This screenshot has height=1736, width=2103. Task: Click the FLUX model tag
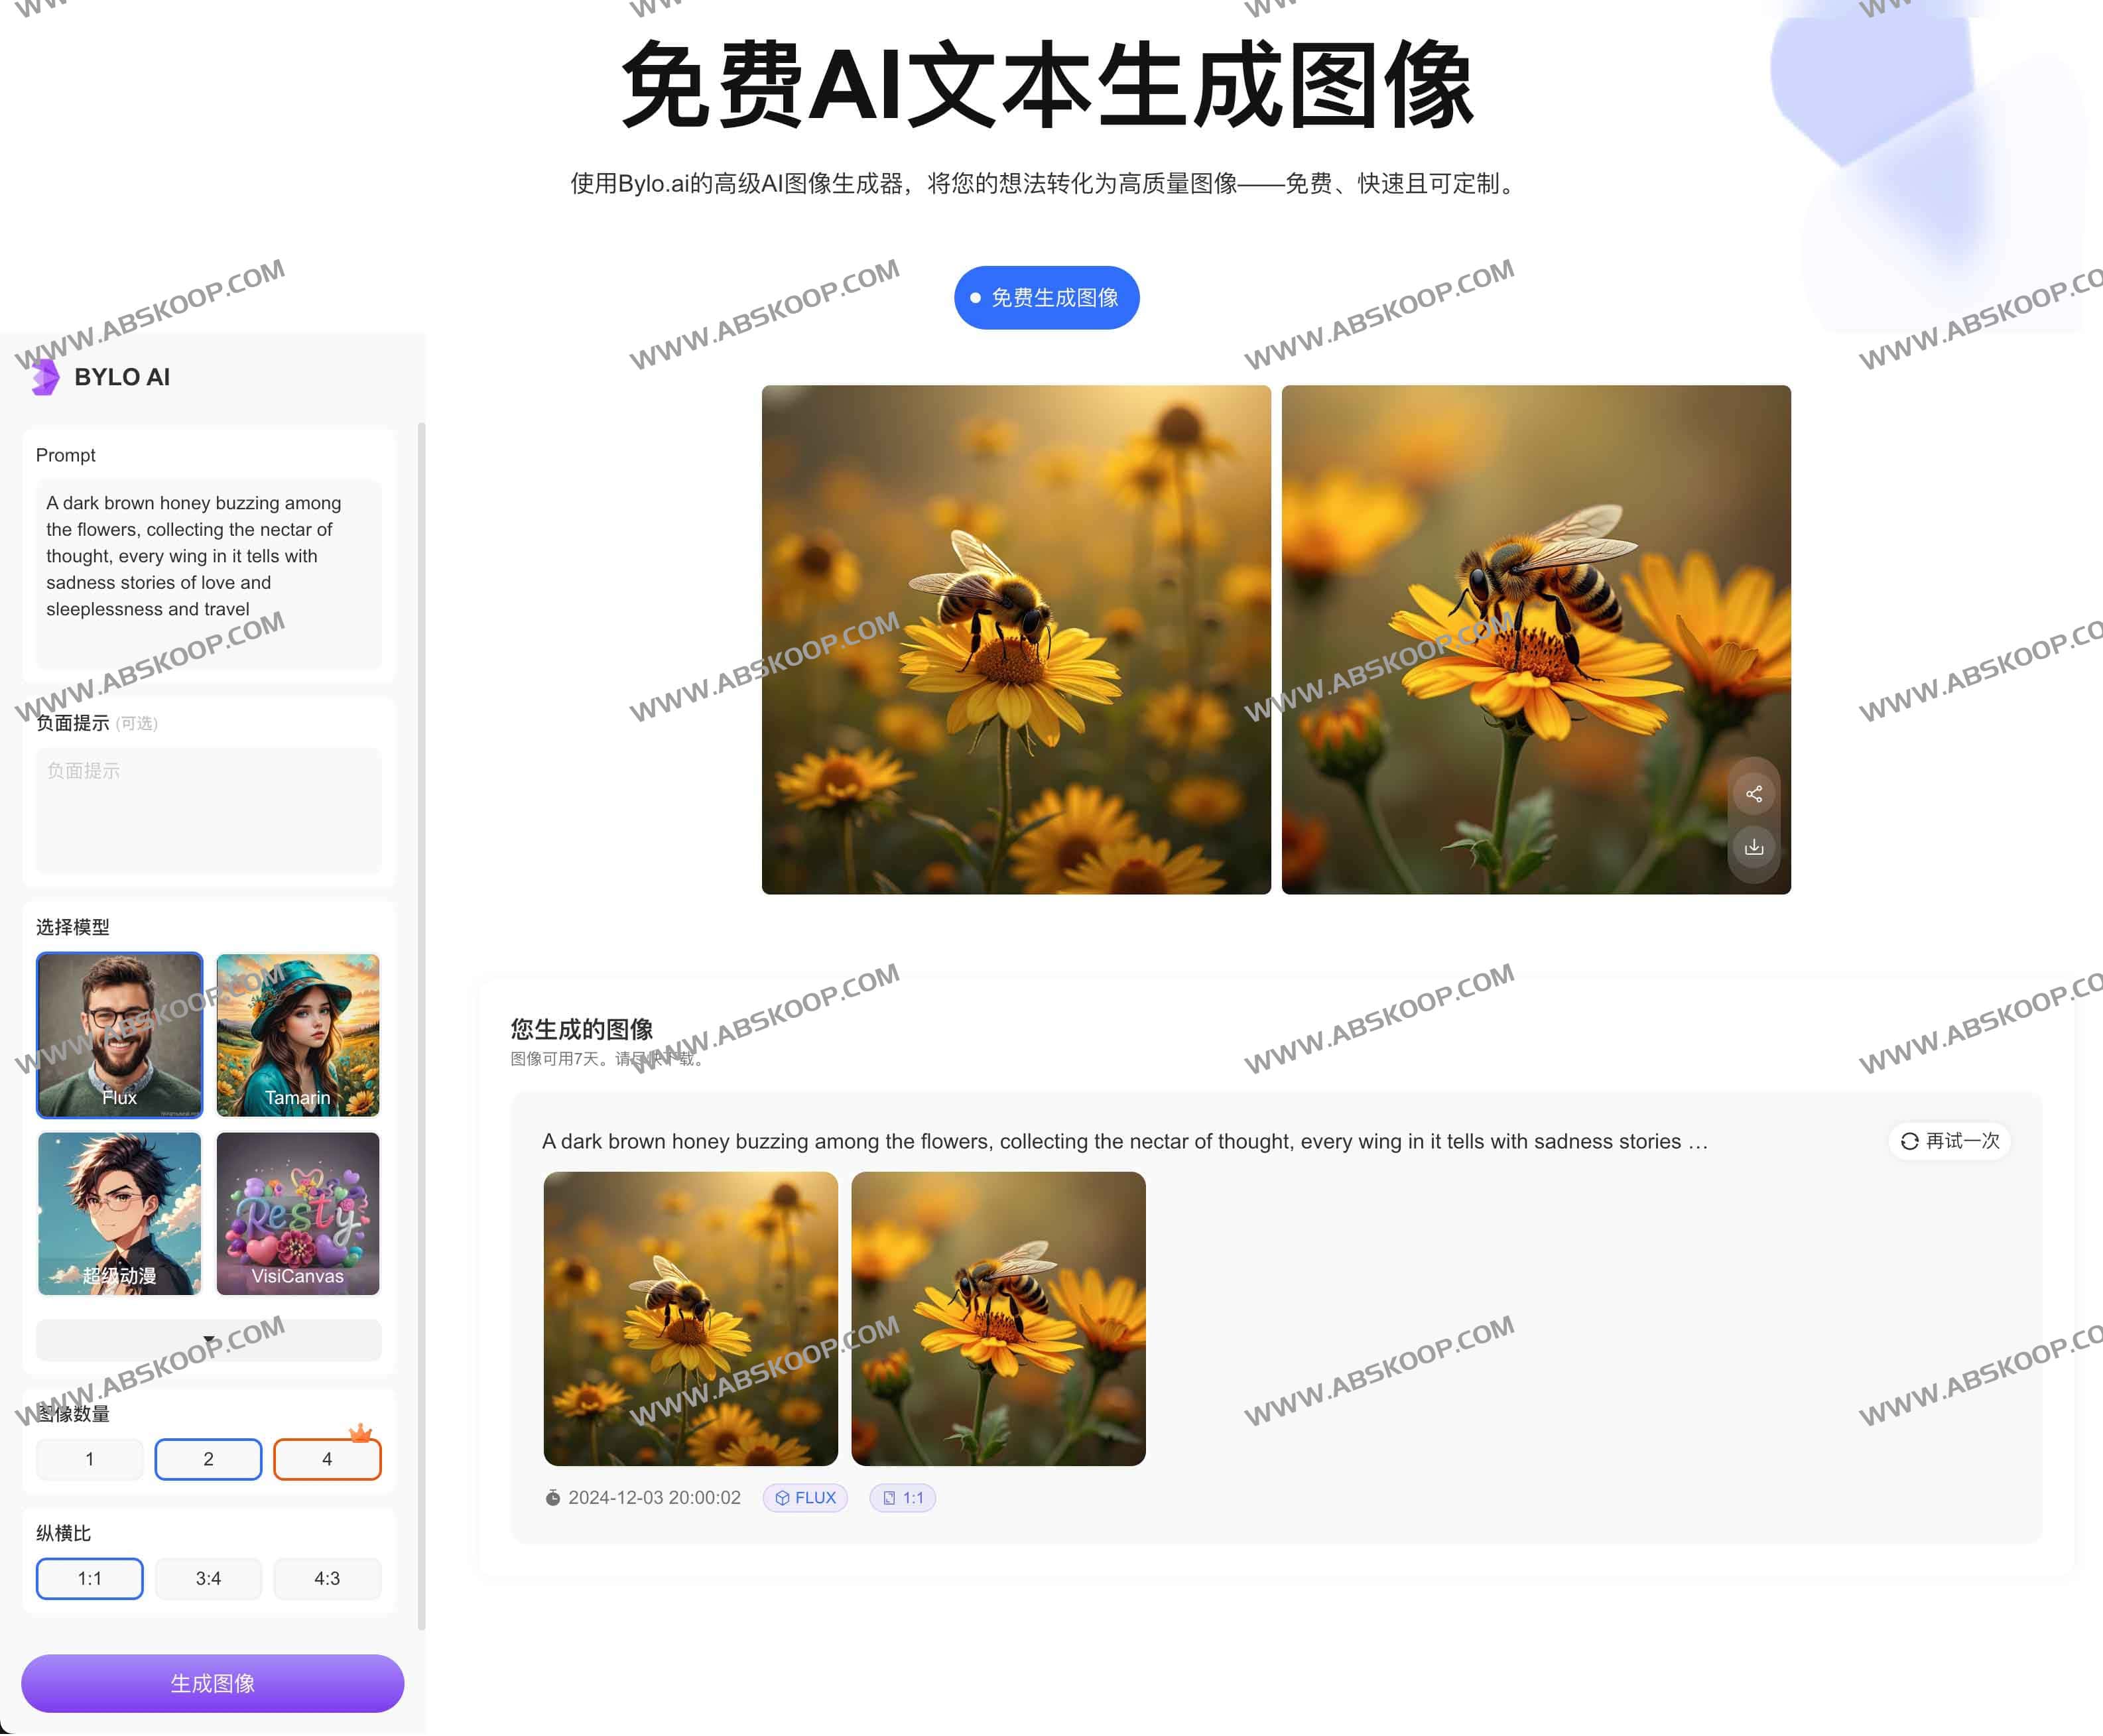[x=805, y=1497]
